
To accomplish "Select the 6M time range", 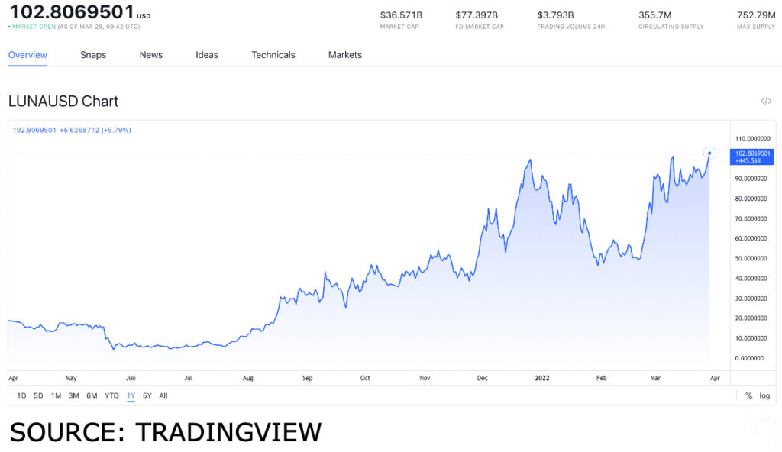I will pos(92,395).
